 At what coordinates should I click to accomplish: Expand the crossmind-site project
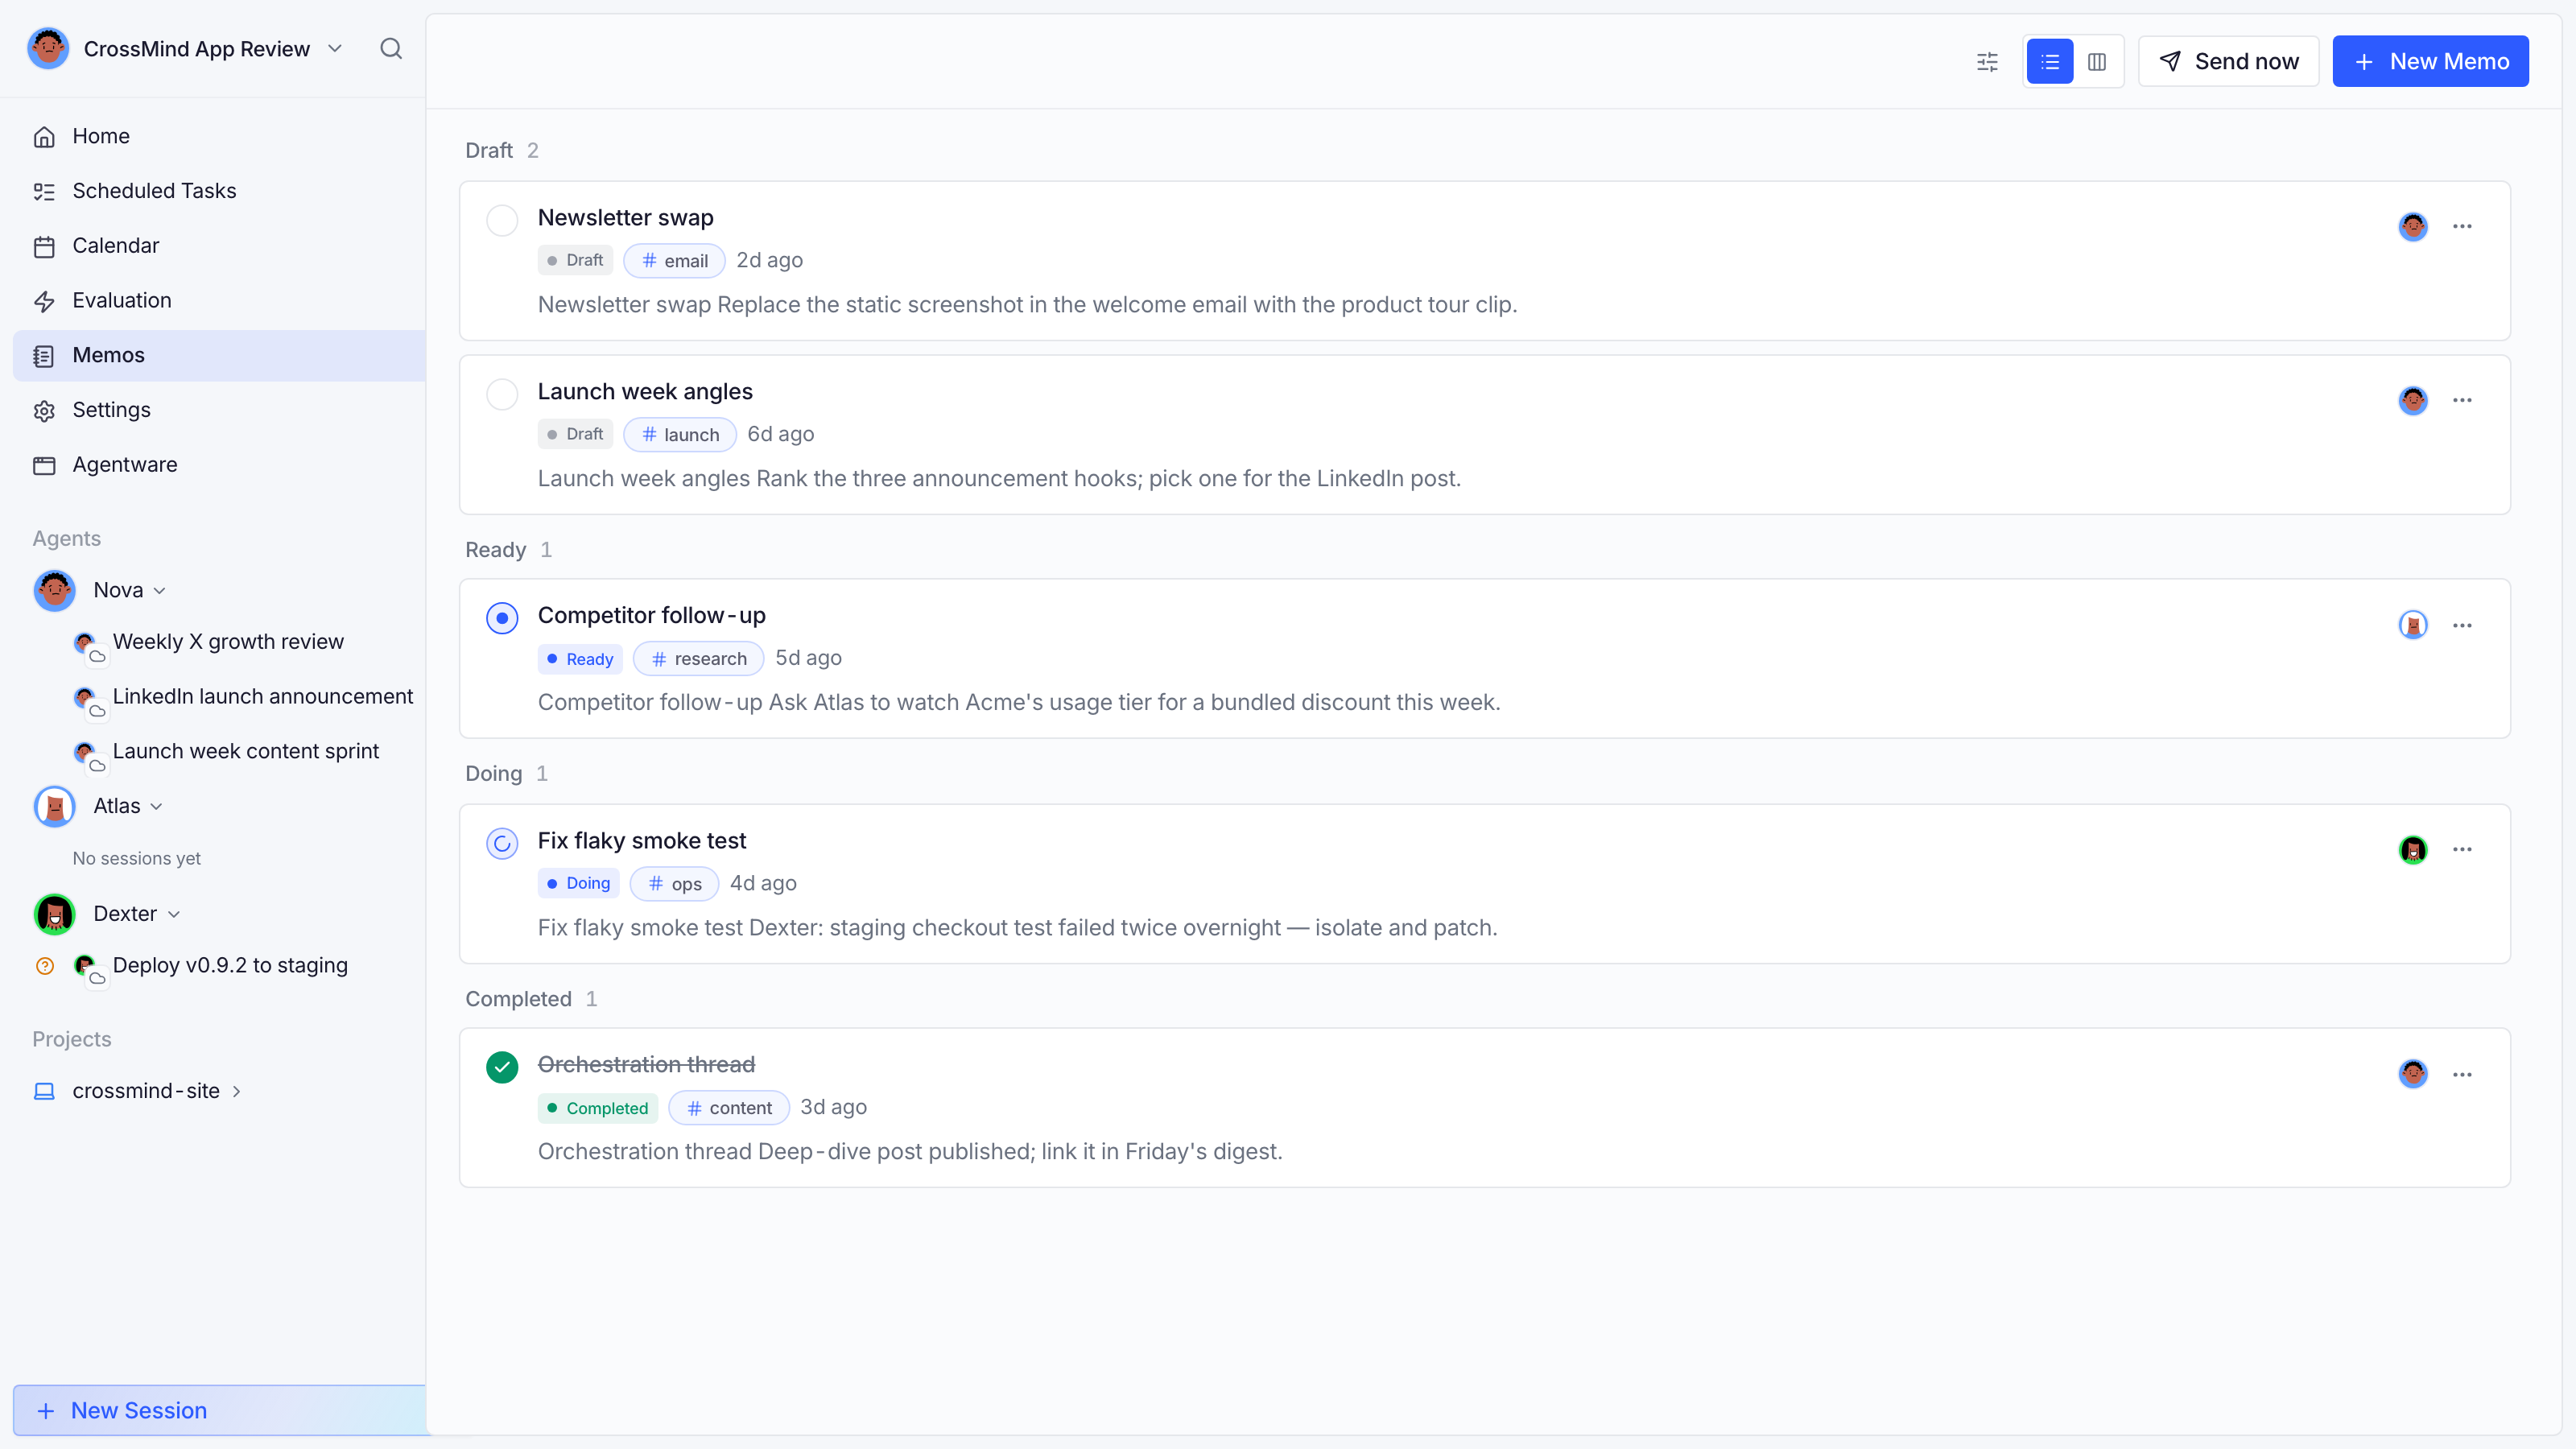click(237, 1092)
